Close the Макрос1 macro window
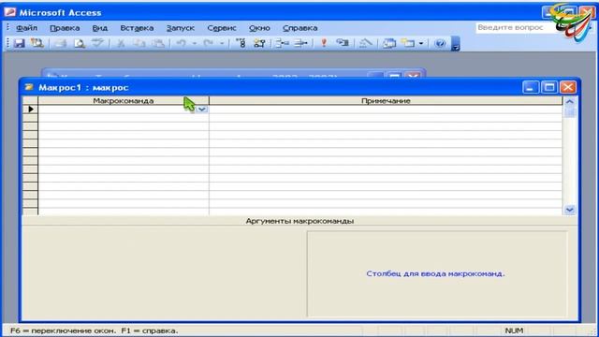 [x=568, y=87]
